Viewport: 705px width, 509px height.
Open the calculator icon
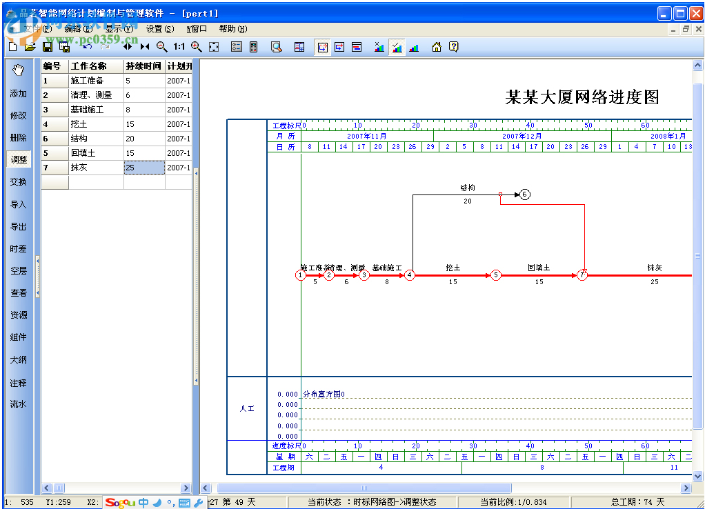tap(254, 47)
